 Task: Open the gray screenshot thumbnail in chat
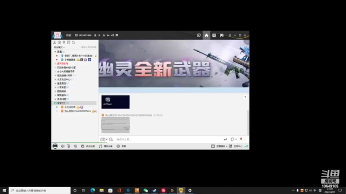(x=115, y=125)
